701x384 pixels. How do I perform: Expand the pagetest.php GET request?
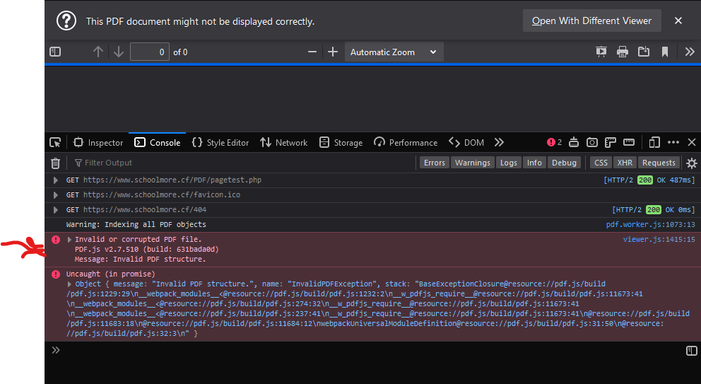click(x=56, y=180)
